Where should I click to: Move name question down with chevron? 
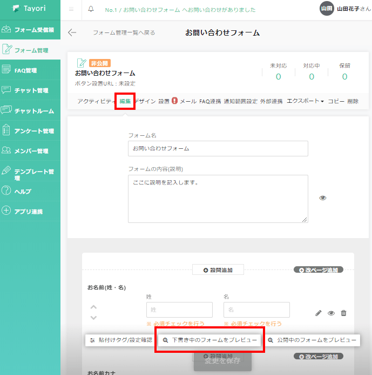point(93,318)
